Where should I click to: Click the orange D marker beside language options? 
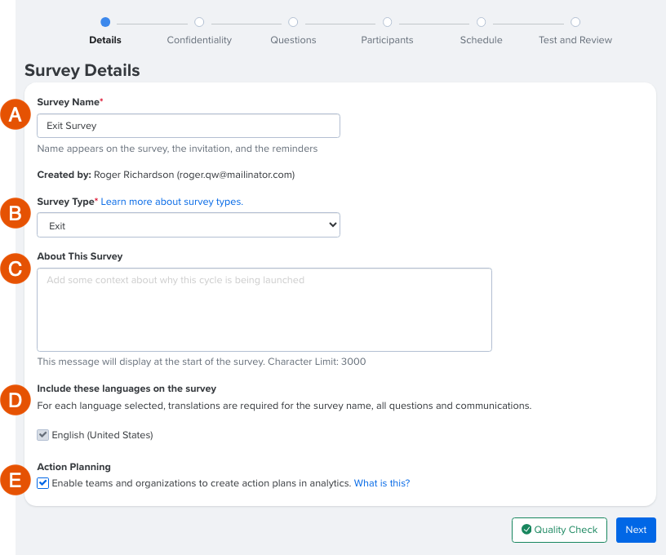coord(16,400)
